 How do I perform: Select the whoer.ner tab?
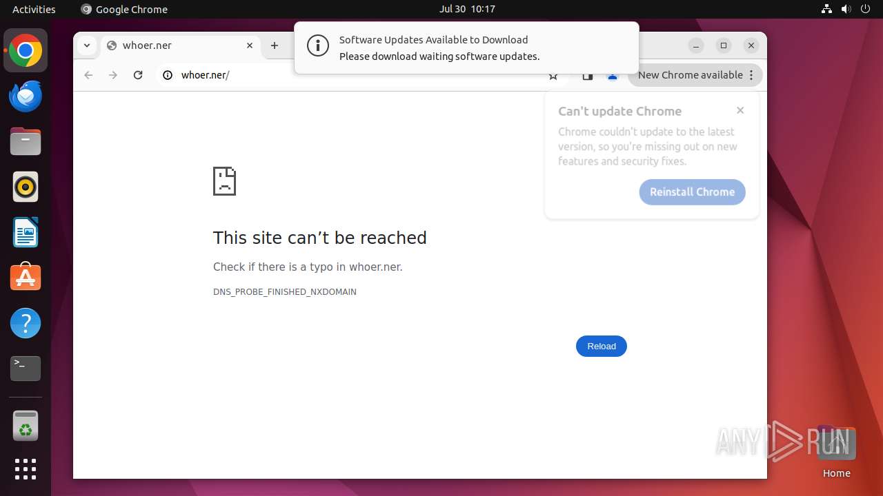pyautogui.click(x=181, y=45)
